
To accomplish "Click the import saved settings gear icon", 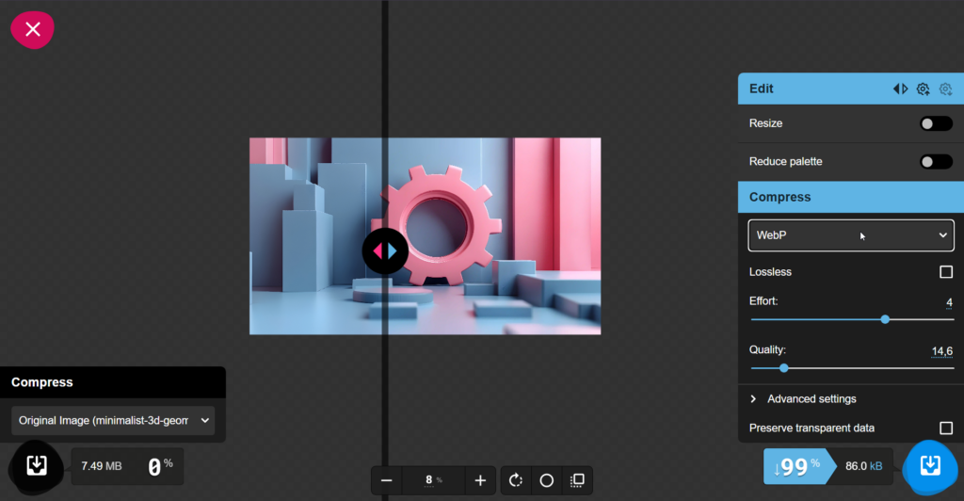I will 945,89.
